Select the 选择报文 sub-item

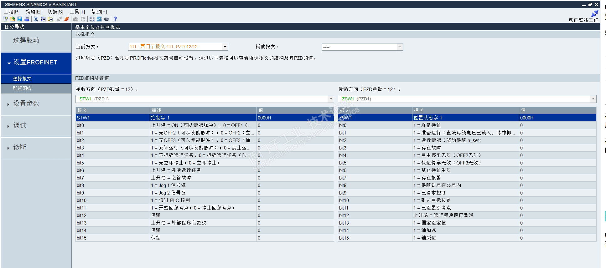[x=36, y=79]
